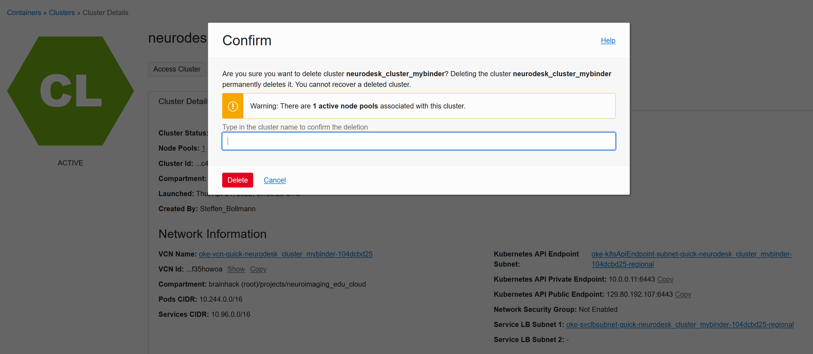This screenshot has height=354, width=813.
Task: Click the Pods CIDR value 10.244.0.0/16
Action: pyautogui.click(x=221, y=299)
